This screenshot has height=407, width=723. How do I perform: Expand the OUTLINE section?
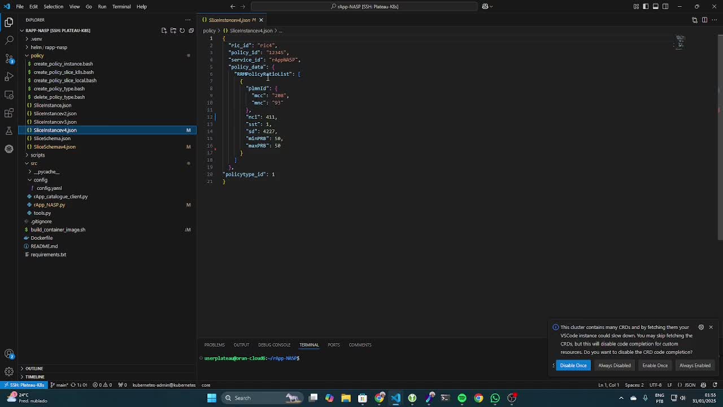pos(34,369)
